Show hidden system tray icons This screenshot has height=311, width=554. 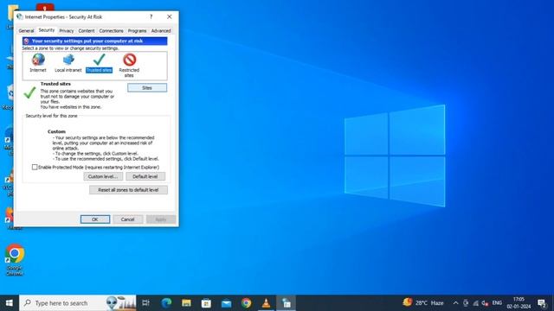click(455, 303)
